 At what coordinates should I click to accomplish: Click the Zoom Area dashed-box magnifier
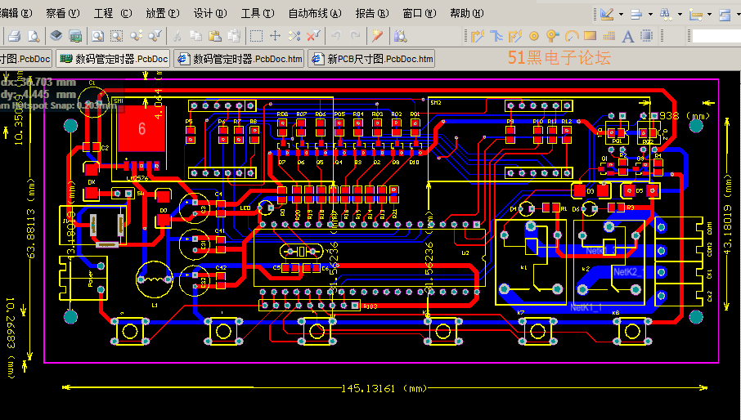click(117, 36)
